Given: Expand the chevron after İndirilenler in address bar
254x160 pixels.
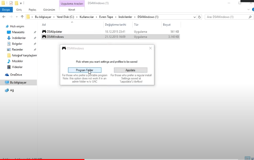Looking at the screenshot, I should (135, 17).
